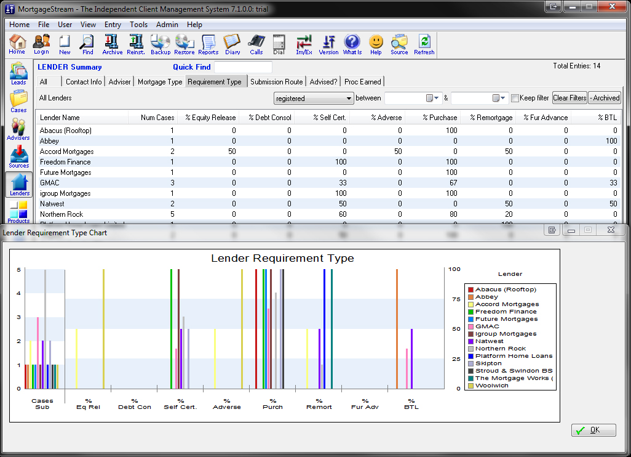The width and height of the screenshot is (631, 457).
Task: Click Freedom Finance green legend swatch
Action: pos(470,312)
